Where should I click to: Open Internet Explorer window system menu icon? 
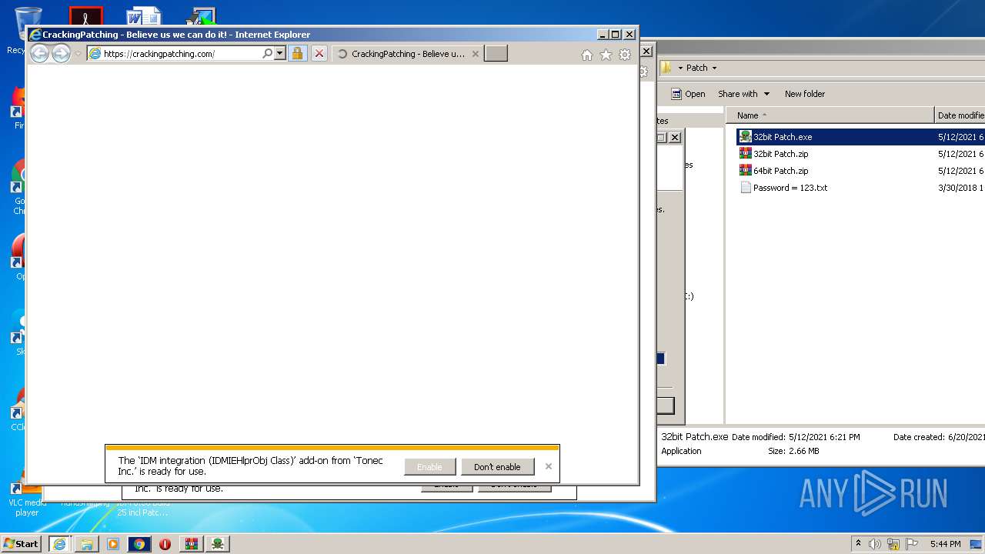pyautogui.click(x=35, y=35)
